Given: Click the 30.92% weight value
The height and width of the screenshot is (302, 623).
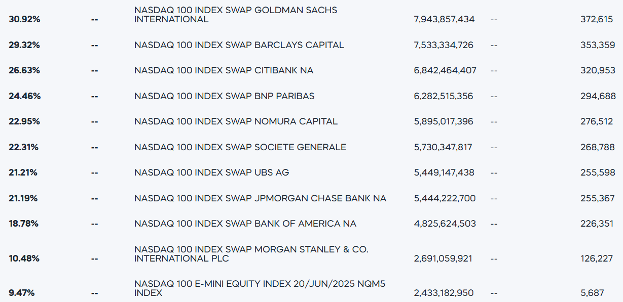Looking at the screenshot, I should click(24, 19).
